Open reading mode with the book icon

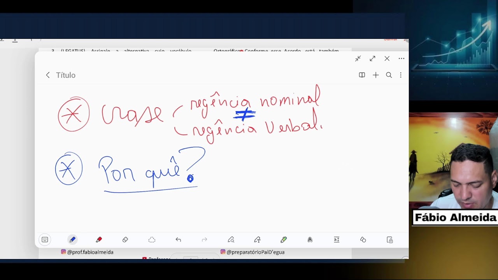click(362, 75)
